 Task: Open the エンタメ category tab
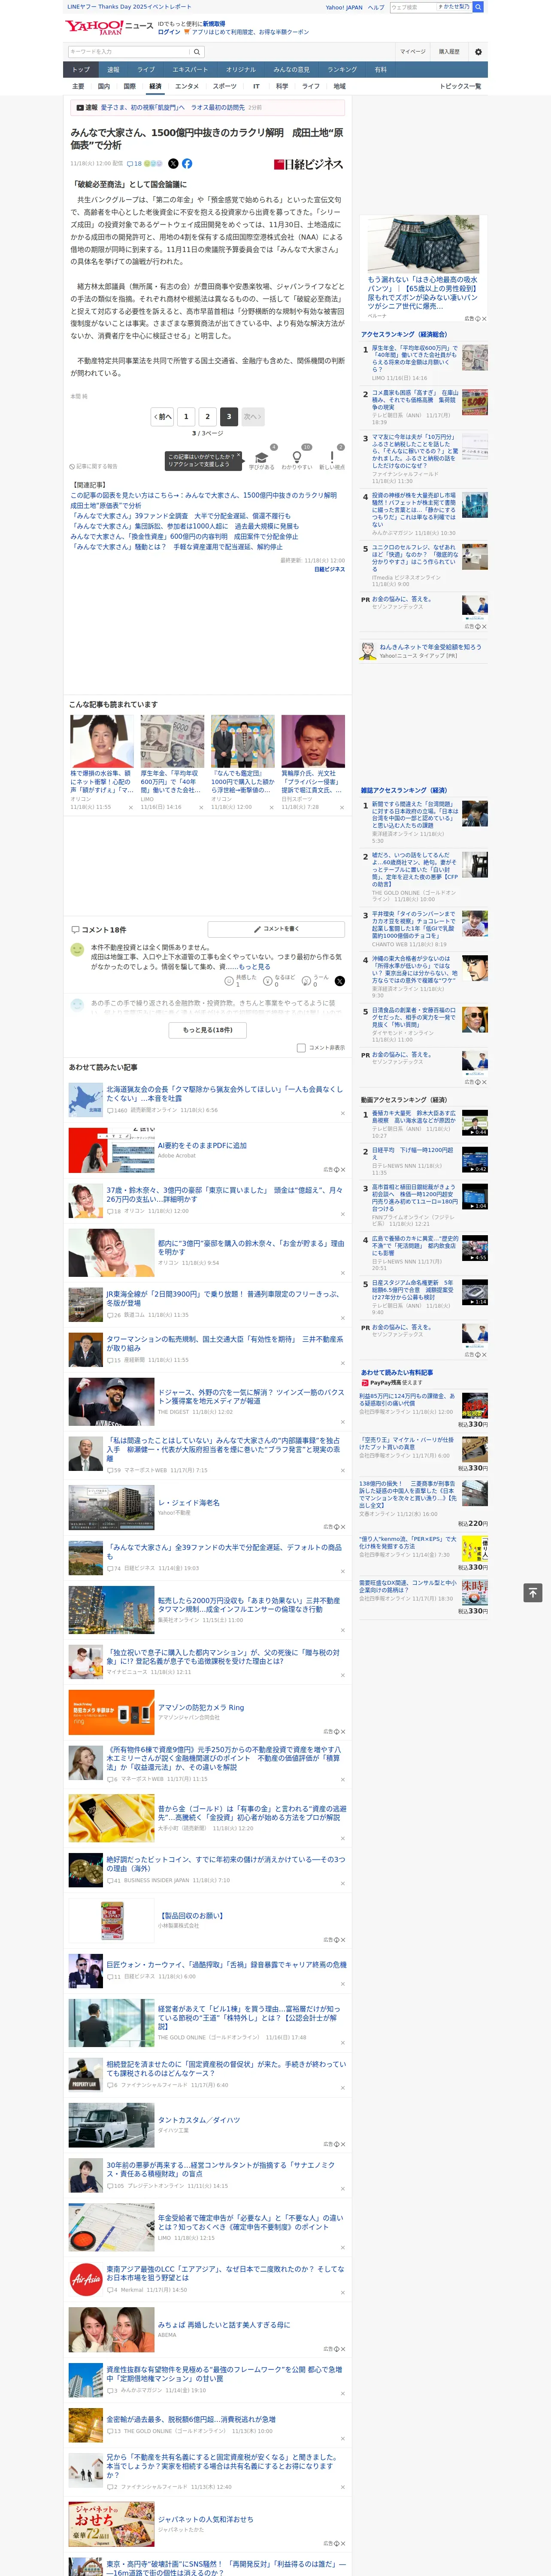pos(187,86)
